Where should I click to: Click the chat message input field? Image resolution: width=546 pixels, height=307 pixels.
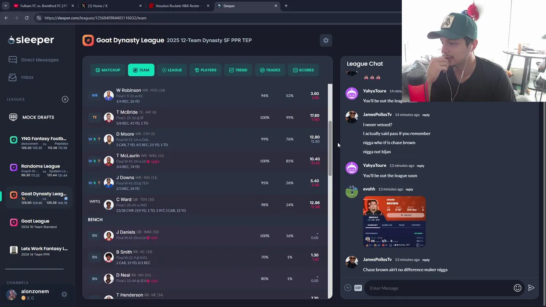coord(439,288)
